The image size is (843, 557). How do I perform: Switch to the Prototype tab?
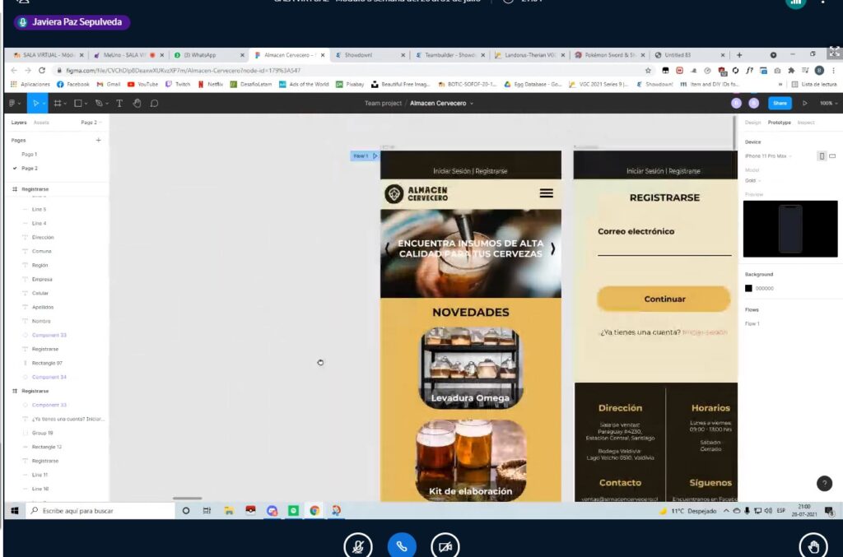point(779,123)
